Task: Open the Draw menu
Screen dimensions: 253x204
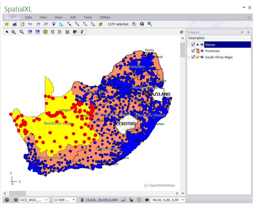Action: pyautogui.click(x=59, y=17)
